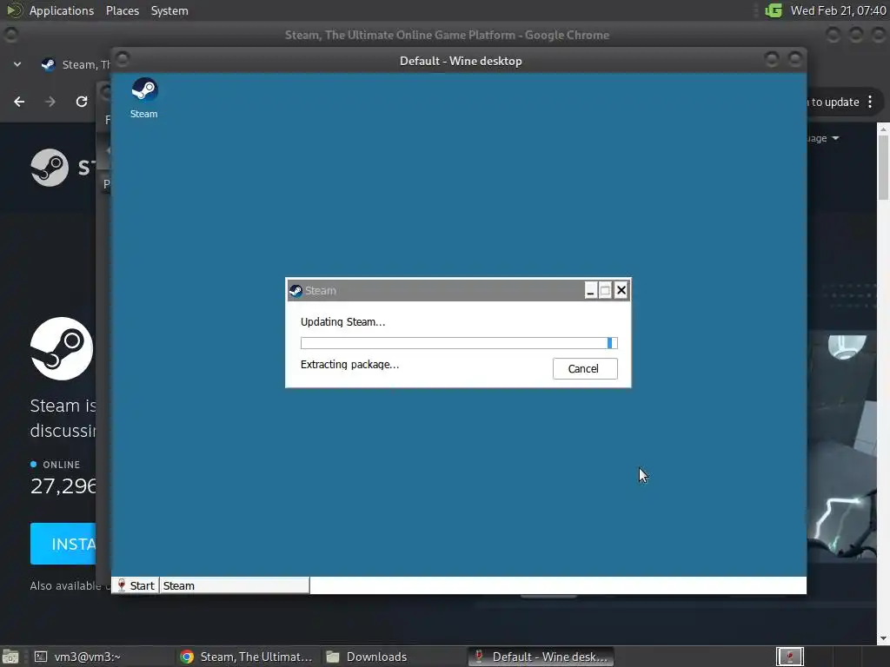Click Chrome page vertical scrollbar

[883, 168]
